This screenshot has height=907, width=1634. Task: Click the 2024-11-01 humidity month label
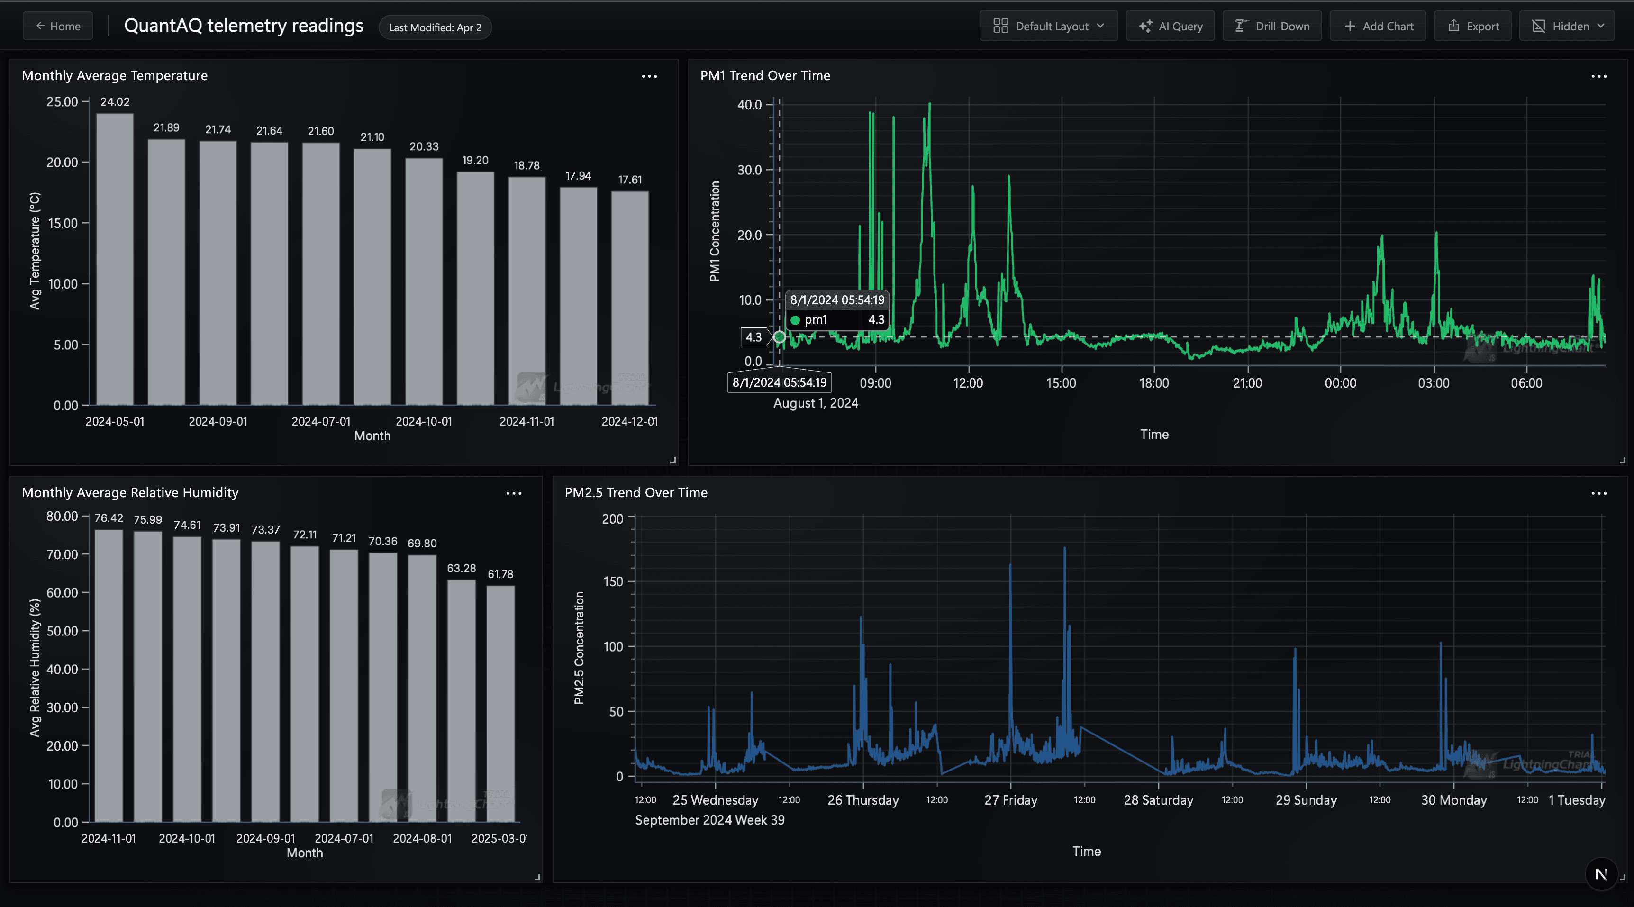click(109, 838)
